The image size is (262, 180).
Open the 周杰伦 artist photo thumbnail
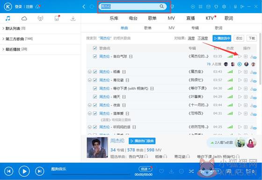click(97, 147)
